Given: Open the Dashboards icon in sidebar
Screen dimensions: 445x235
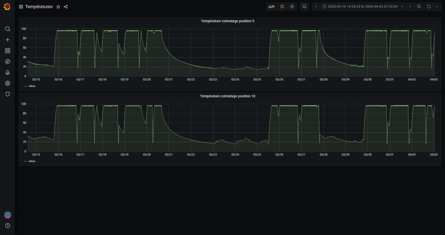Looking at the screenshot, I should [8, 50].
